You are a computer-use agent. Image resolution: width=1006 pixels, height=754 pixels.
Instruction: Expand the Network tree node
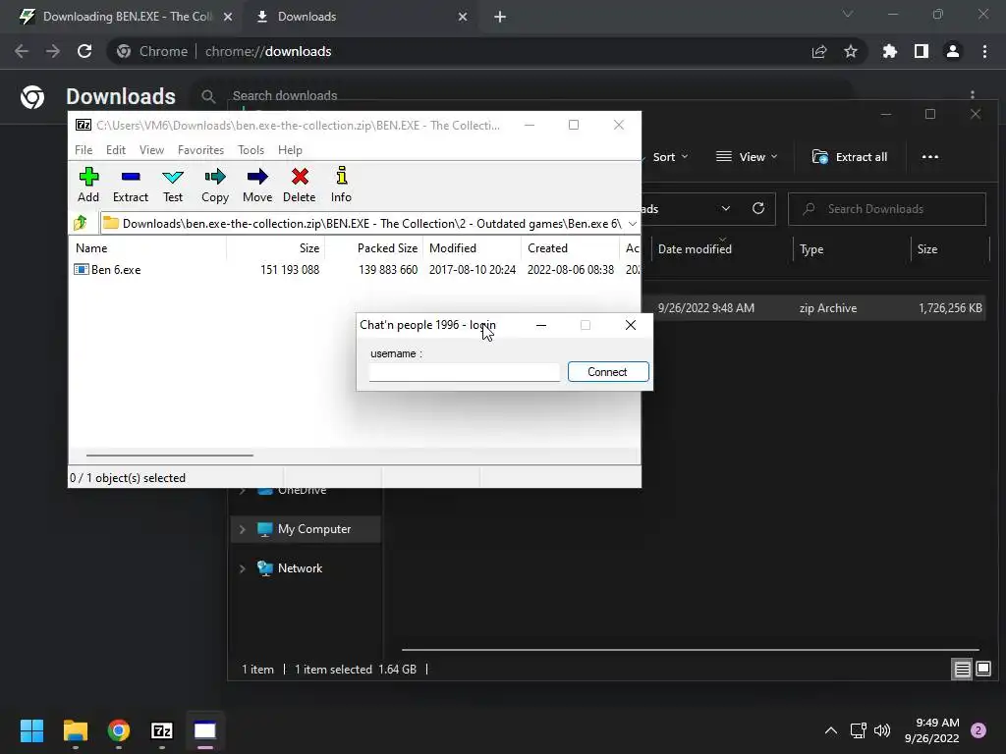click(242, 568)
